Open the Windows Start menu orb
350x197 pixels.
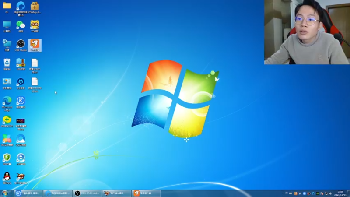5,193
